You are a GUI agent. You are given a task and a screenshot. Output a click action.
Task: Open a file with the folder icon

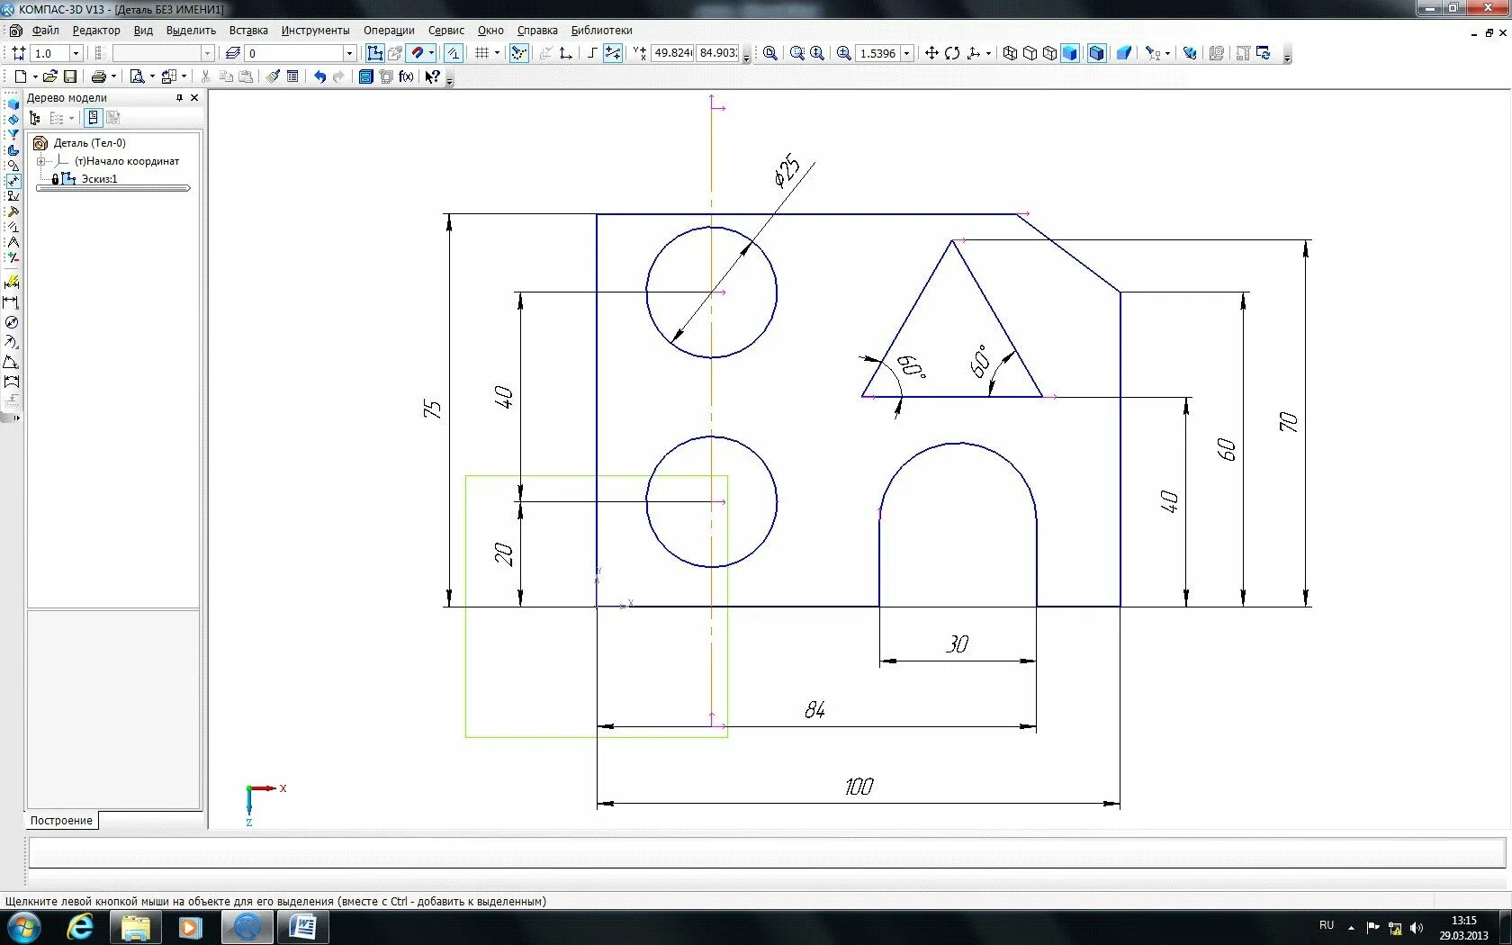(49, 76)
